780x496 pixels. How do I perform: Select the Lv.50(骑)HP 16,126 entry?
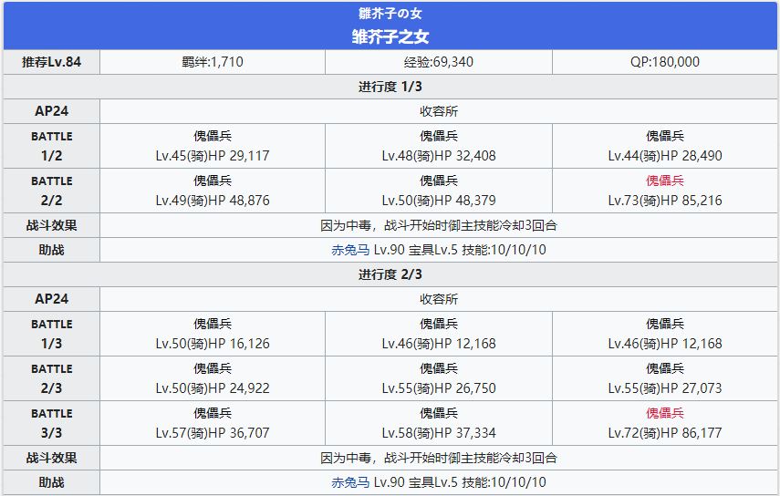pos(213,344)
